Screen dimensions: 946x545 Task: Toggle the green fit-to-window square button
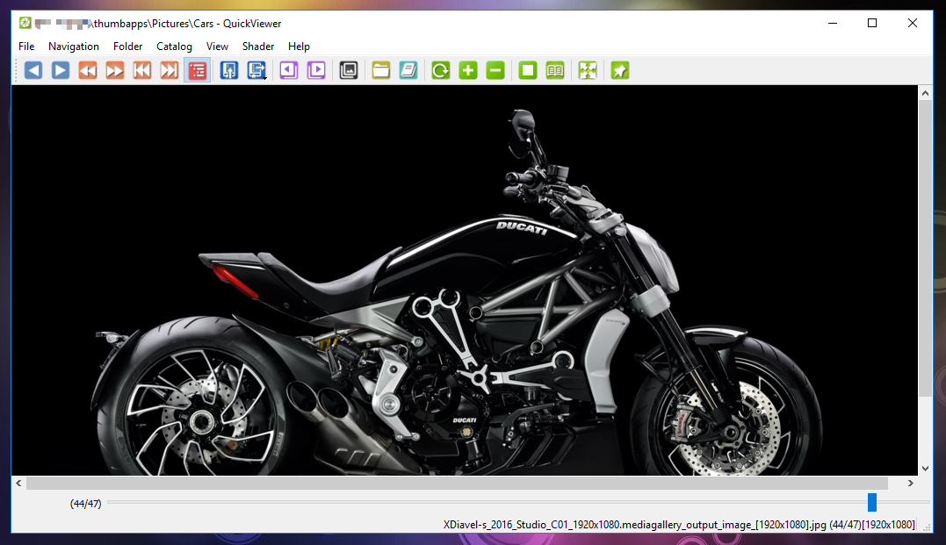coord(527,70)
